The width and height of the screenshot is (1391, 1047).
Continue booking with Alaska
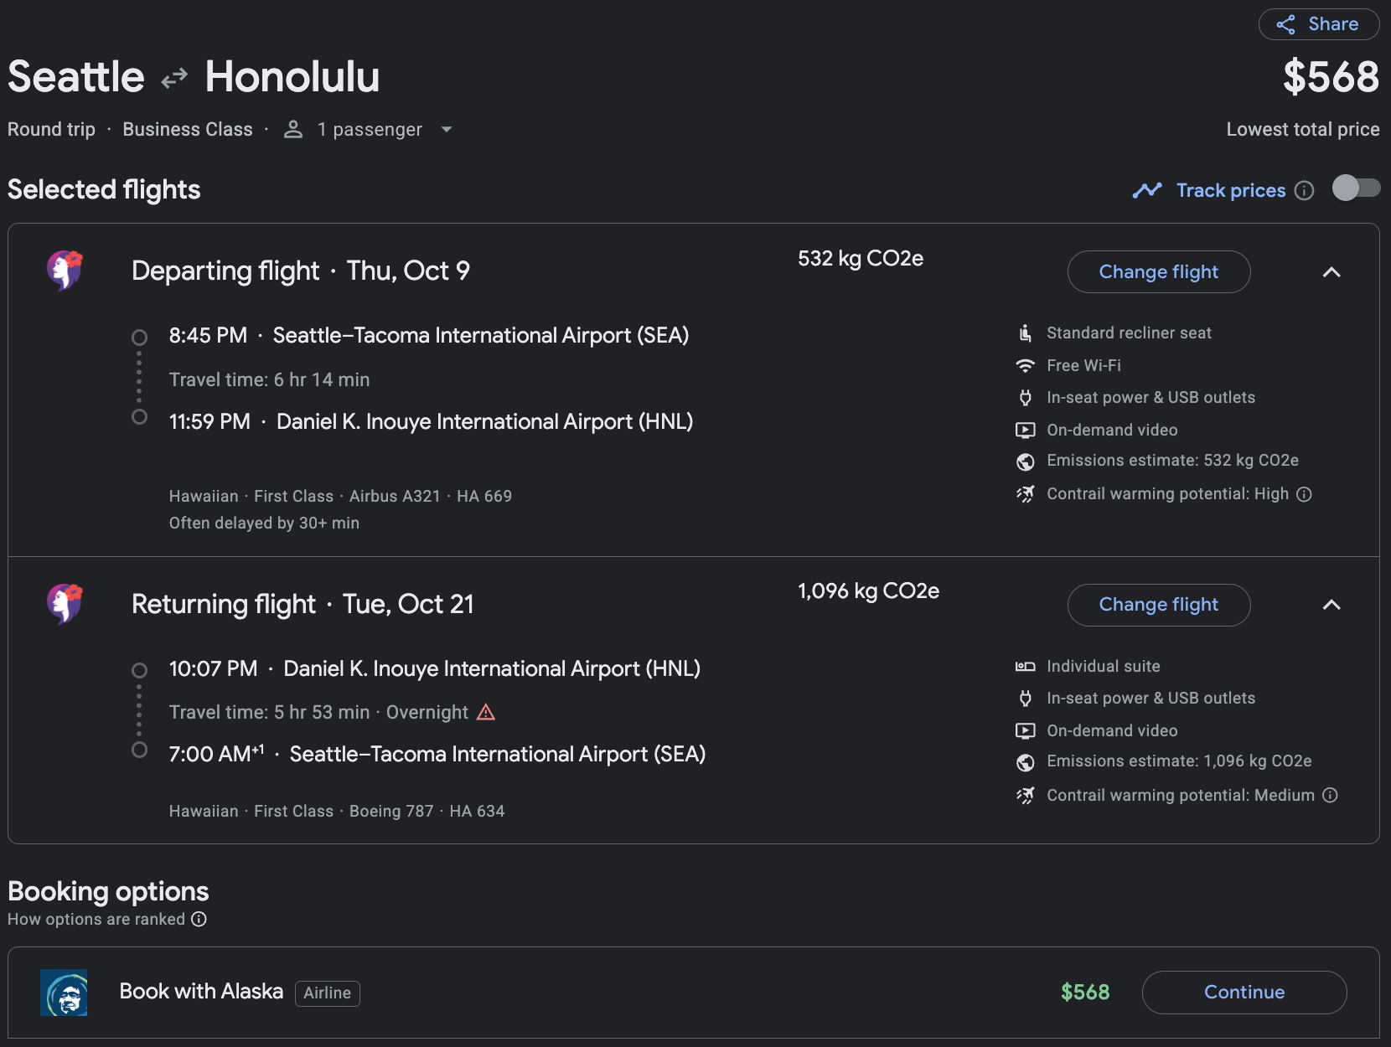coord(1244,993)
